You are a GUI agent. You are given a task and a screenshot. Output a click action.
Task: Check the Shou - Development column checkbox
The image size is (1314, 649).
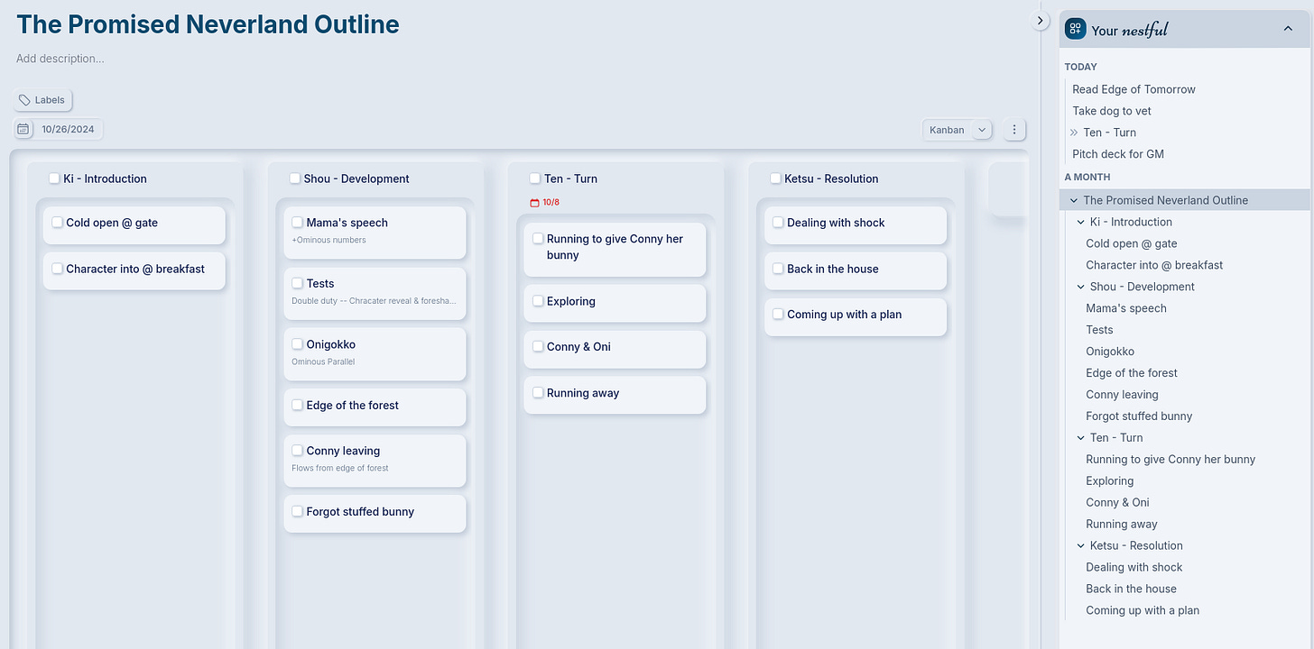pos(295,178)
